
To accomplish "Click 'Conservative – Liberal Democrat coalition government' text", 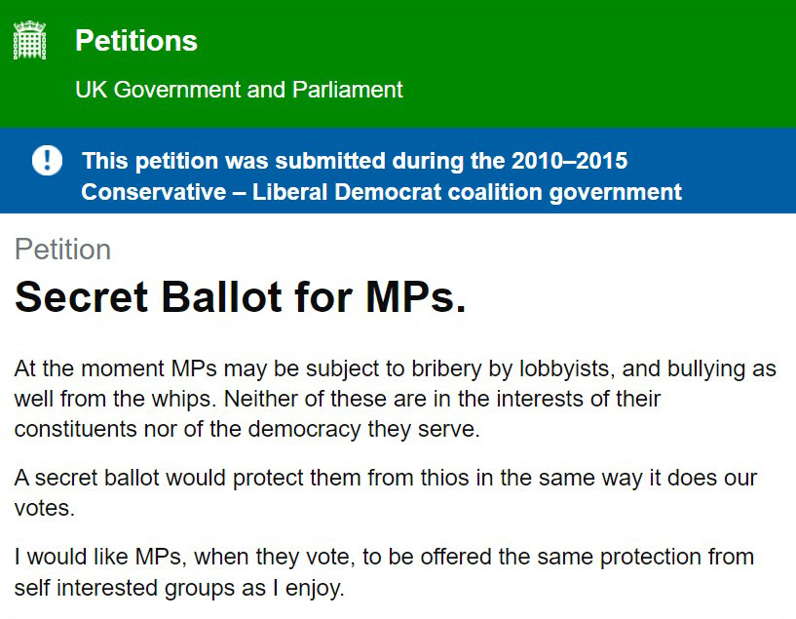I will tap(381, 192).
